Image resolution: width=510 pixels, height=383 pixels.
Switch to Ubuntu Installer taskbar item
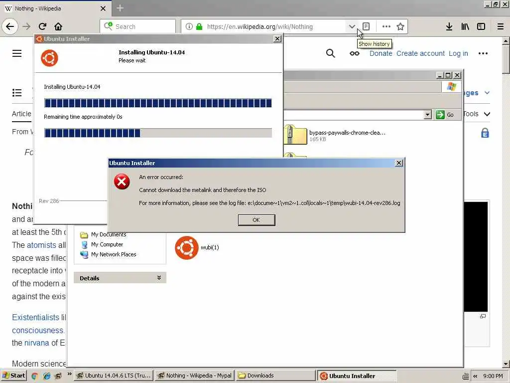357,376
